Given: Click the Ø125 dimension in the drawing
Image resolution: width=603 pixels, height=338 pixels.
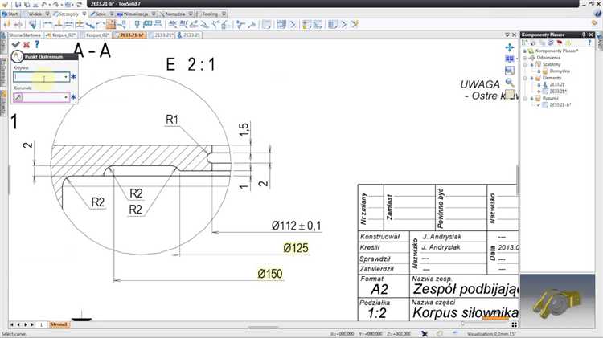Looking at the screenshot, I should (296, 248).
